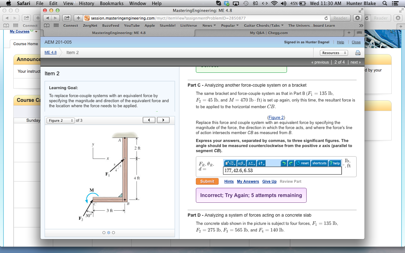Advance figure with right arrow button
This screenshot has height=253, width=405.
tap(164, 120)
